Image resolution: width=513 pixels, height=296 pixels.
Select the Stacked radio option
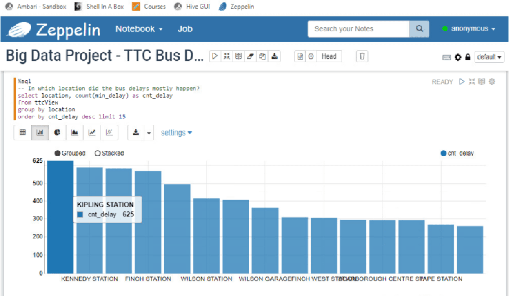[98, 154]
